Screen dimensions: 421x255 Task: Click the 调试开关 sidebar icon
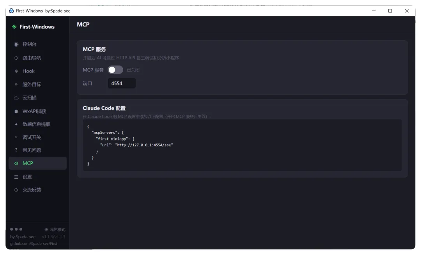tap(16, 137)
